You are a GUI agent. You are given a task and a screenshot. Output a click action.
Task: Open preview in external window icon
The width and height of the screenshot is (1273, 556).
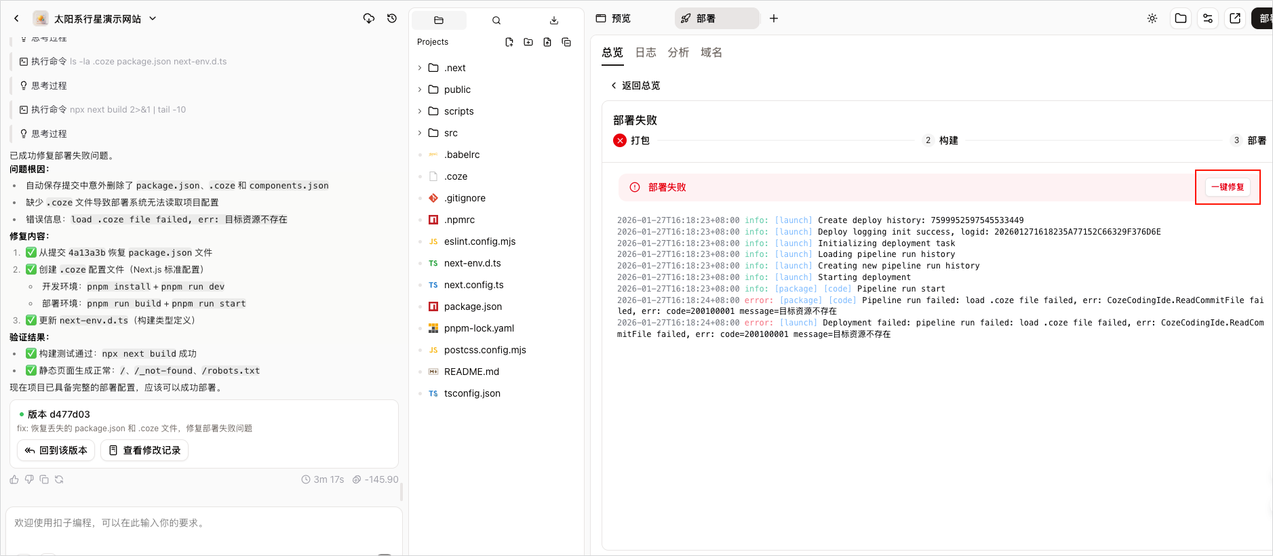(x=1235, y=18)
